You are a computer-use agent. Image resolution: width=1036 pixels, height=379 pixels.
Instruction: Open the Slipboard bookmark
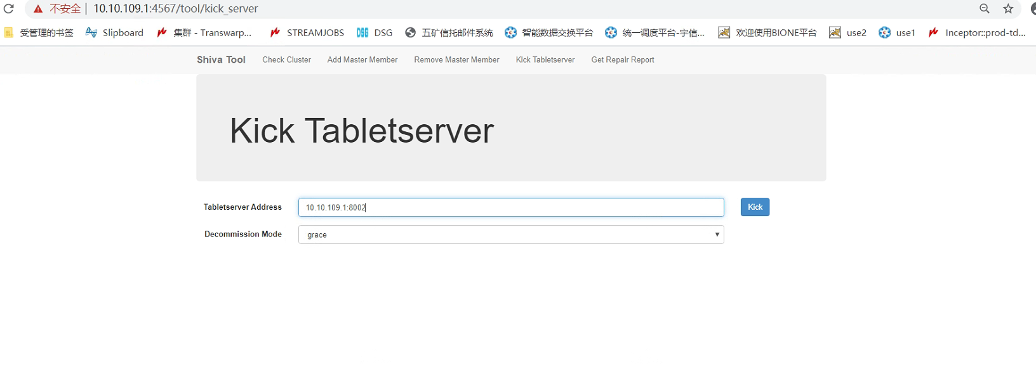coord(115,33)
